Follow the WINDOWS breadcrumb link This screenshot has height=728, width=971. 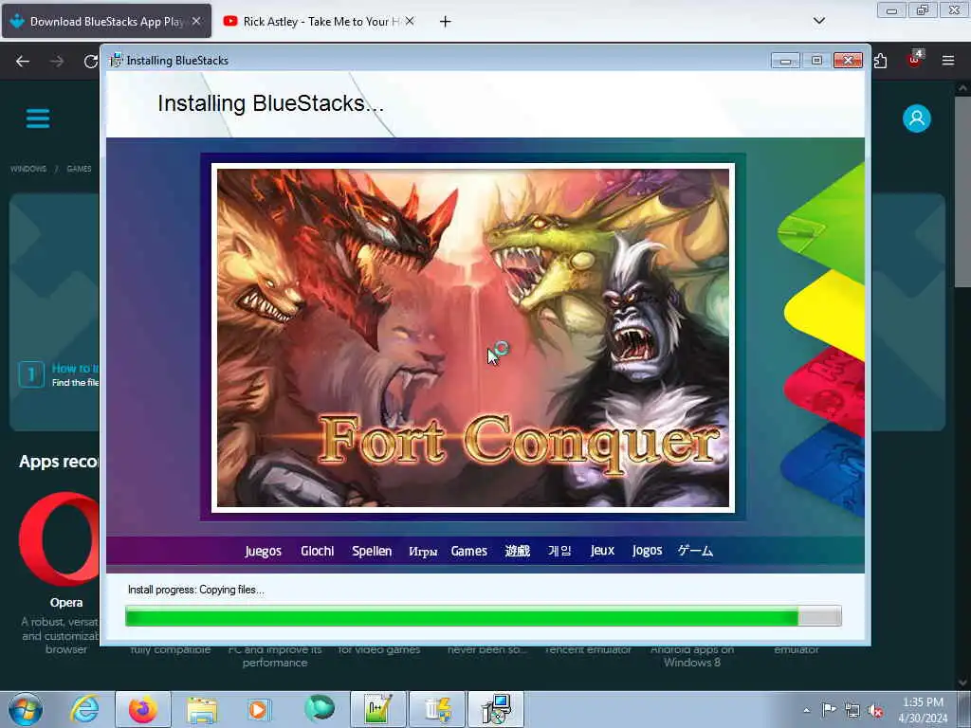28,169
